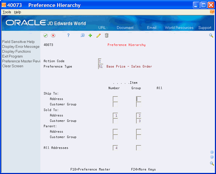
Task: Click the red Preference Hierarchy heading
Action: (127, 45)
